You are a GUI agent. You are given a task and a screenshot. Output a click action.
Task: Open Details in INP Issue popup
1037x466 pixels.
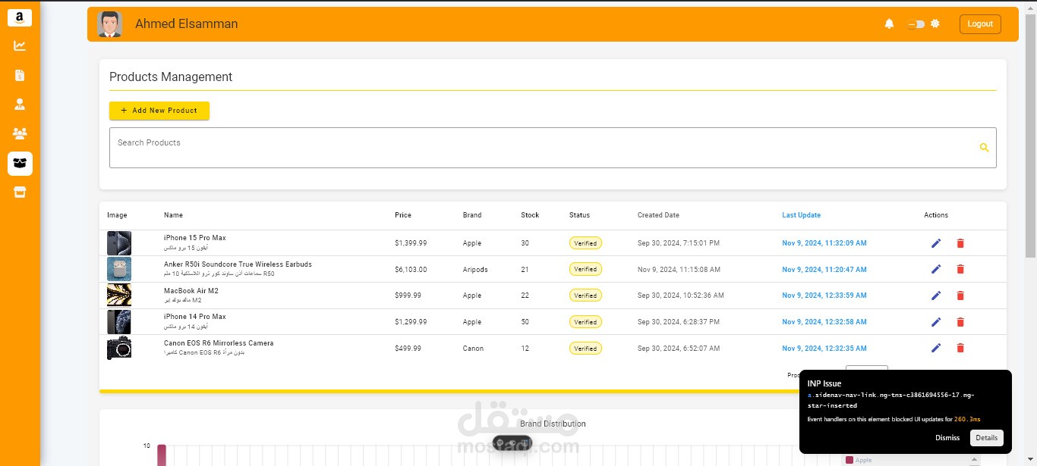pos(987,438)
